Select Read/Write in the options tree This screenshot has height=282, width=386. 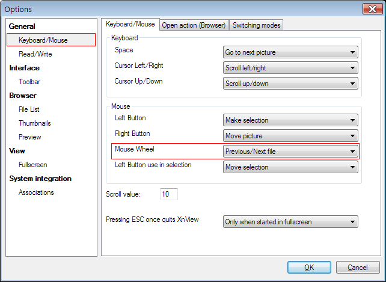(x=35, y=54)
